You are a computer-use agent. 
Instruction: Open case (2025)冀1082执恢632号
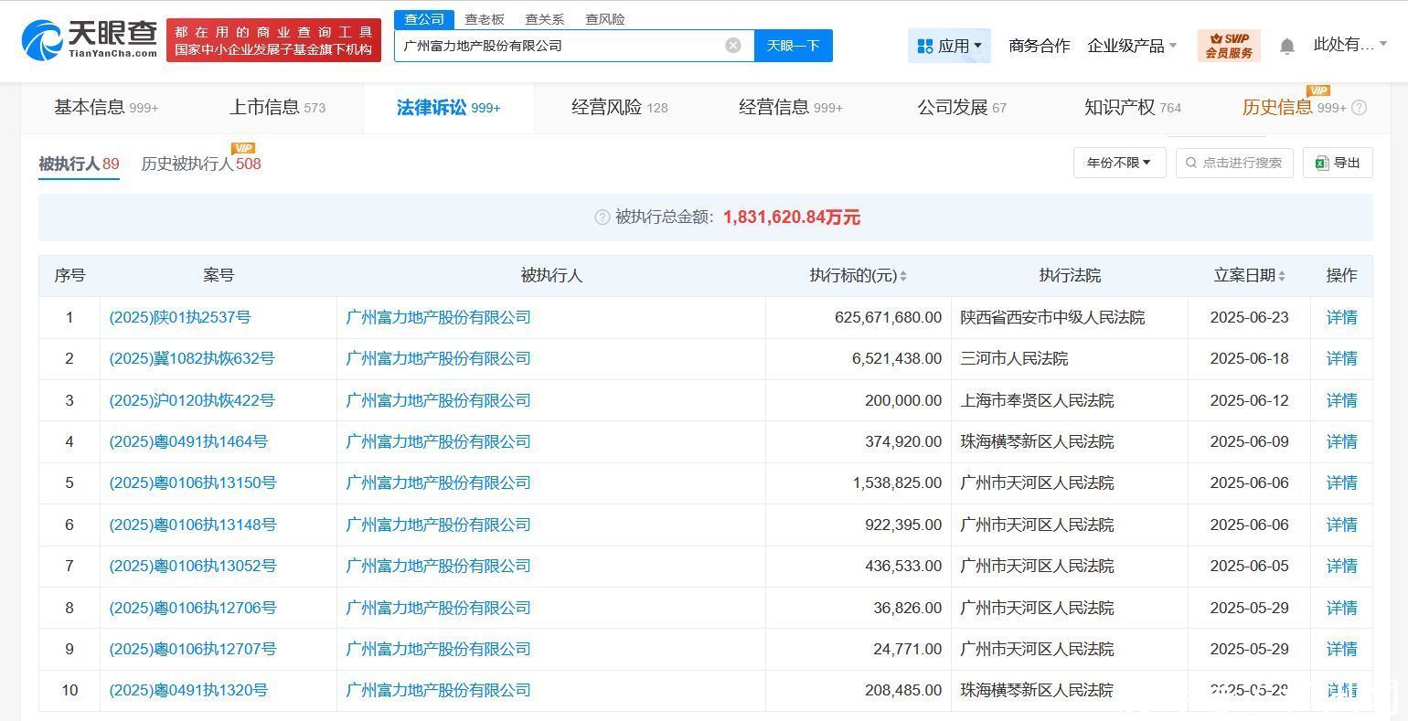coord(192,359)
